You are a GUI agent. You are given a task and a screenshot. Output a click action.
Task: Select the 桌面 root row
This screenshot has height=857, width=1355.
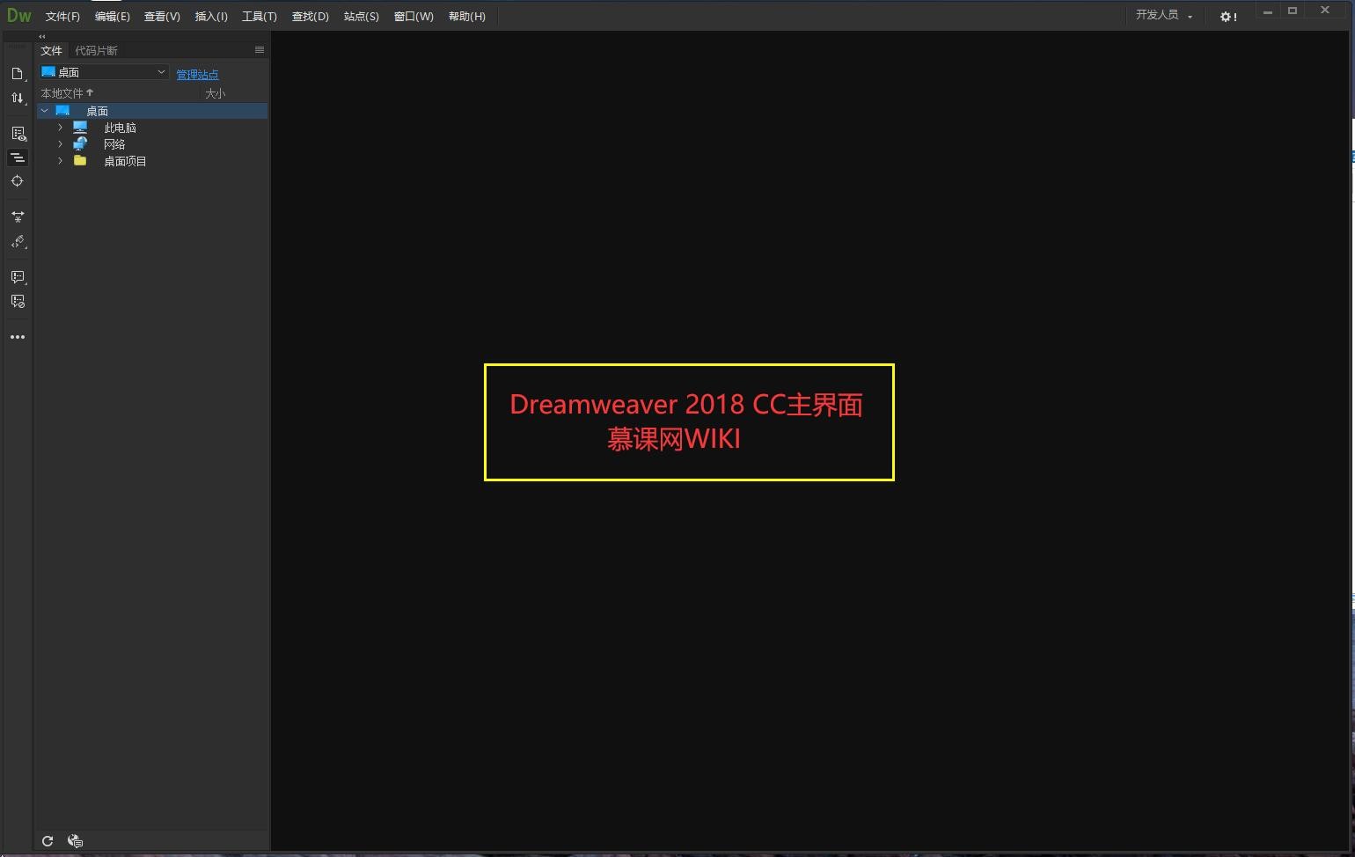[x=152, y=111]
